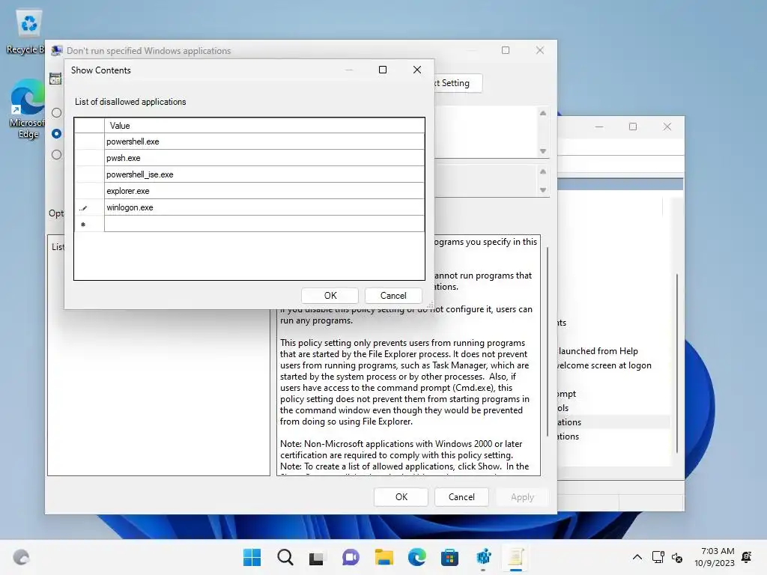Open the clock showing 7:03 AM
The image size is (767, 575).
(x=714, y=557)
